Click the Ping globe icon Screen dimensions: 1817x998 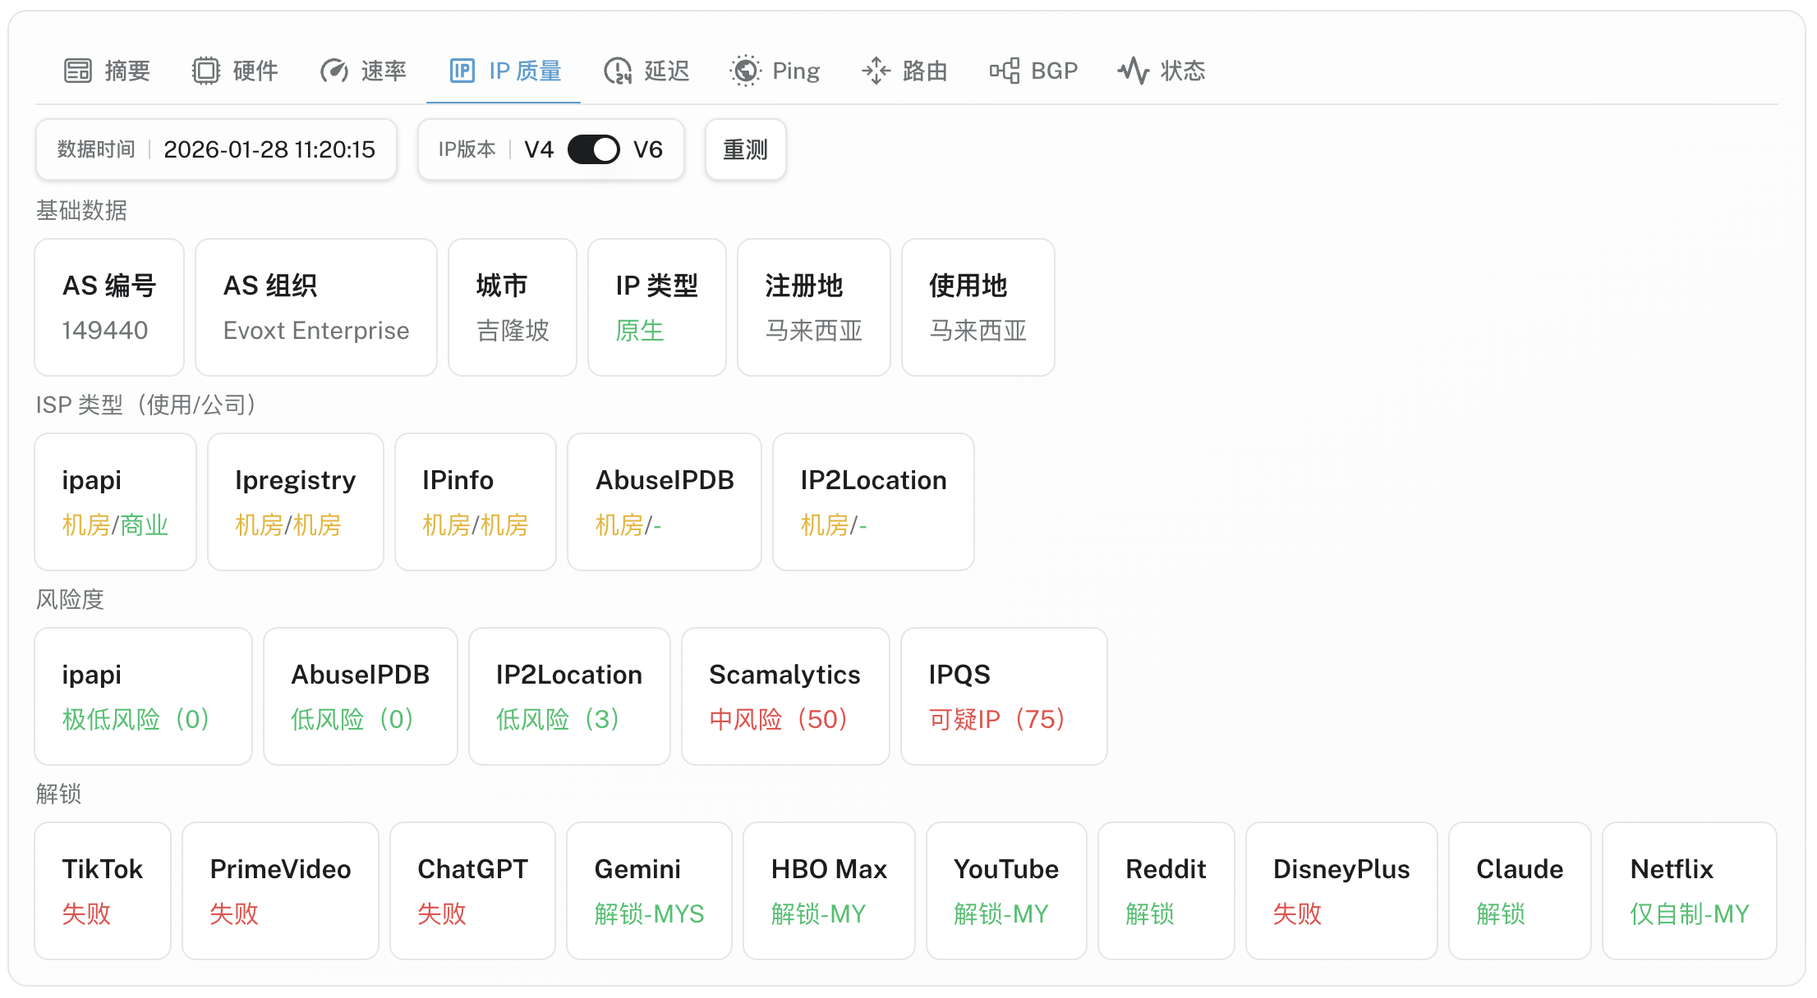point(745,71)
